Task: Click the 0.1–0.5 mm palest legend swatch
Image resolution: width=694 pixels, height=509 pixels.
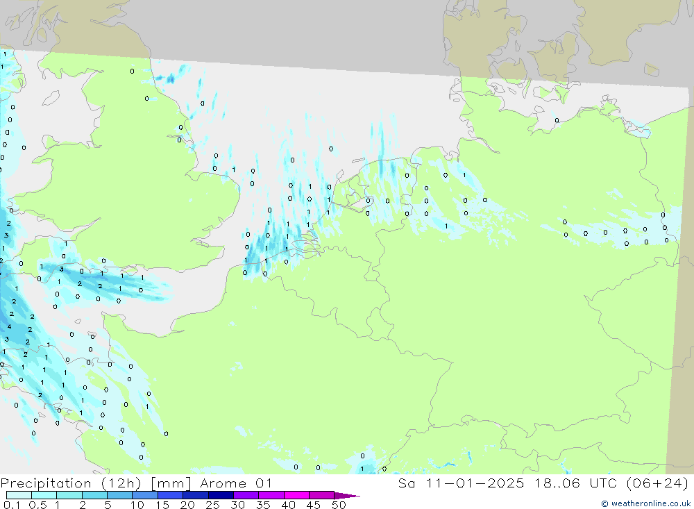Action: click(19, 495)
